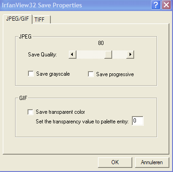Click the question mark help icon
173x172 pixels.
tap(156, 5)
